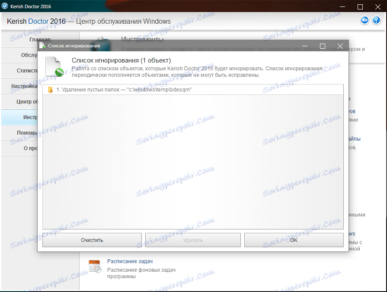
Task: Select the Инструменты sidebar tab
Action: 20,117
